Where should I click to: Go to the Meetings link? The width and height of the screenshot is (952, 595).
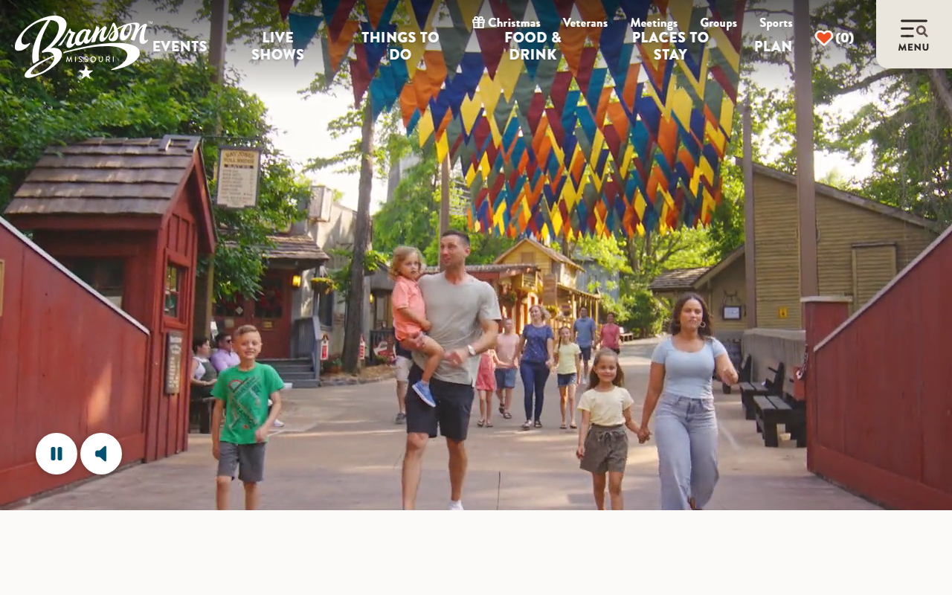(x=654, y=22)
